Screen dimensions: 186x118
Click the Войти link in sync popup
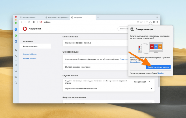click(x=161, y=73)
